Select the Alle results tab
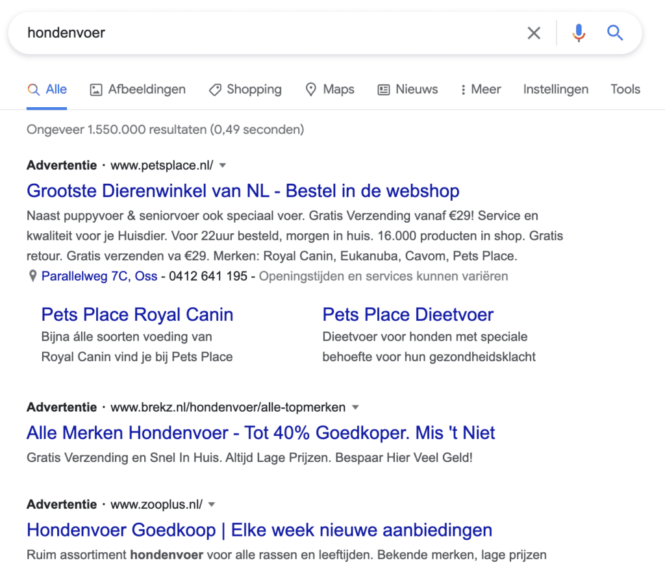 pos(47,90)
